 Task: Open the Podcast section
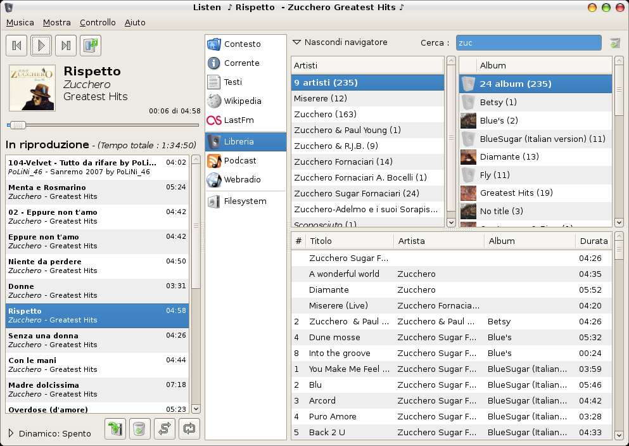[246, 160]
